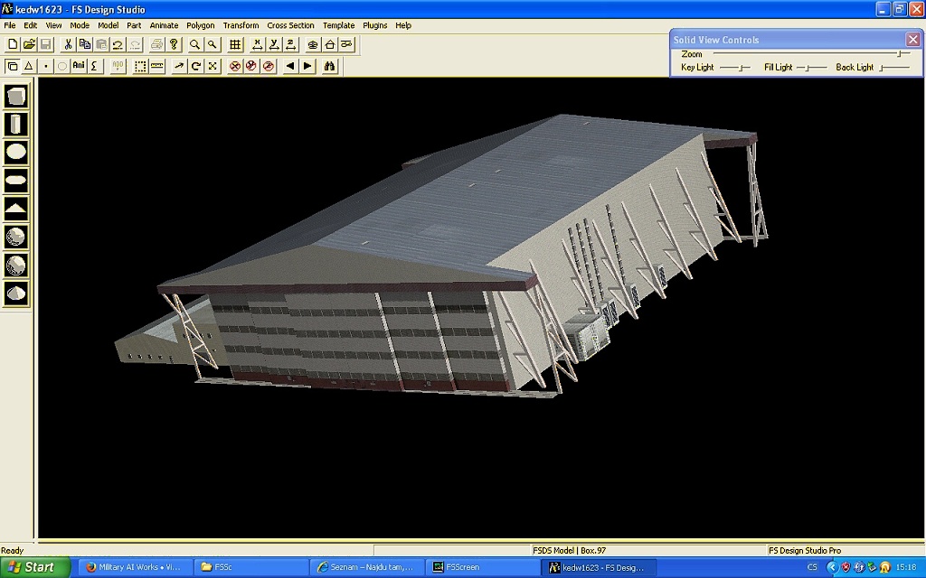Click the ruler measure tool
This screenshot has width=926, height=578.
point(157,66)
